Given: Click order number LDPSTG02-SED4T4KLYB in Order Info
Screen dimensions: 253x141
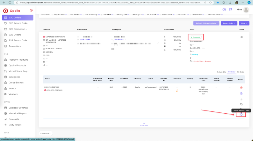Looking at the screenshot, I should (55, 37).
